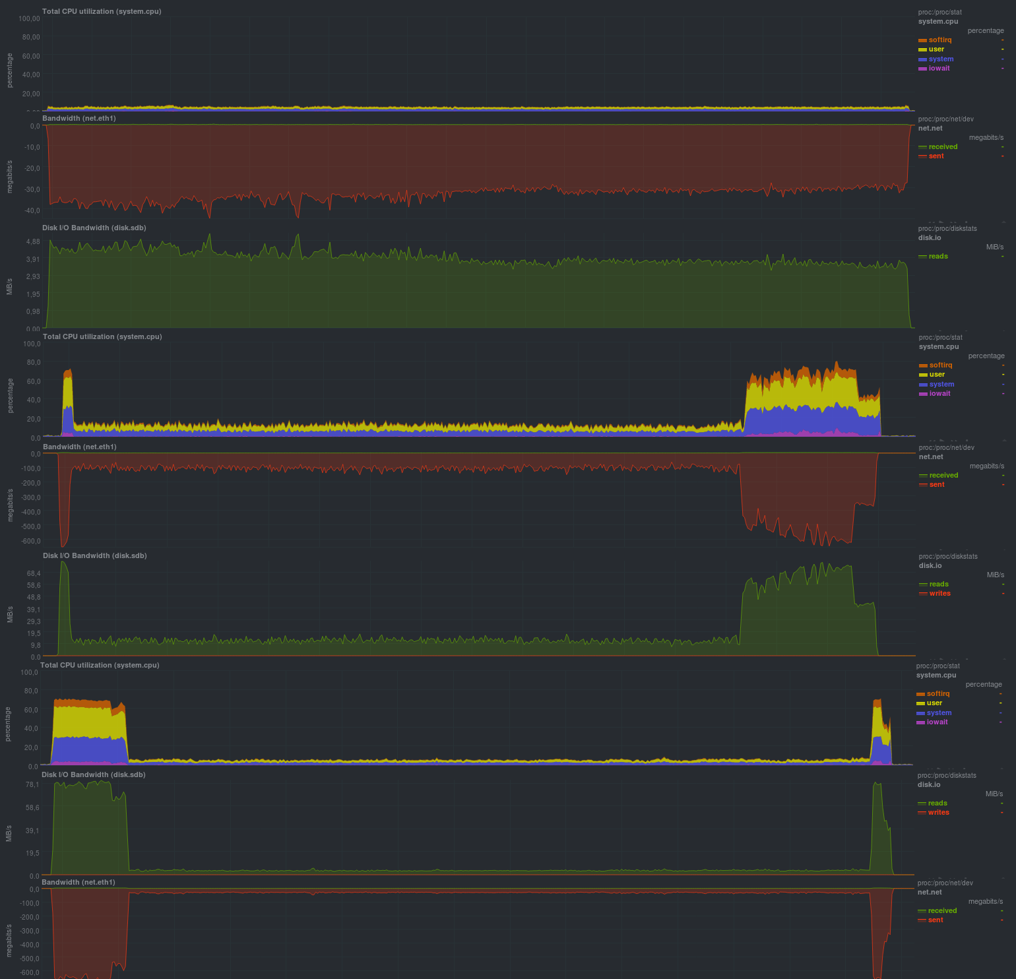
Task: Toggle sent in the second bandwidth chart legend
Action: 937,485
